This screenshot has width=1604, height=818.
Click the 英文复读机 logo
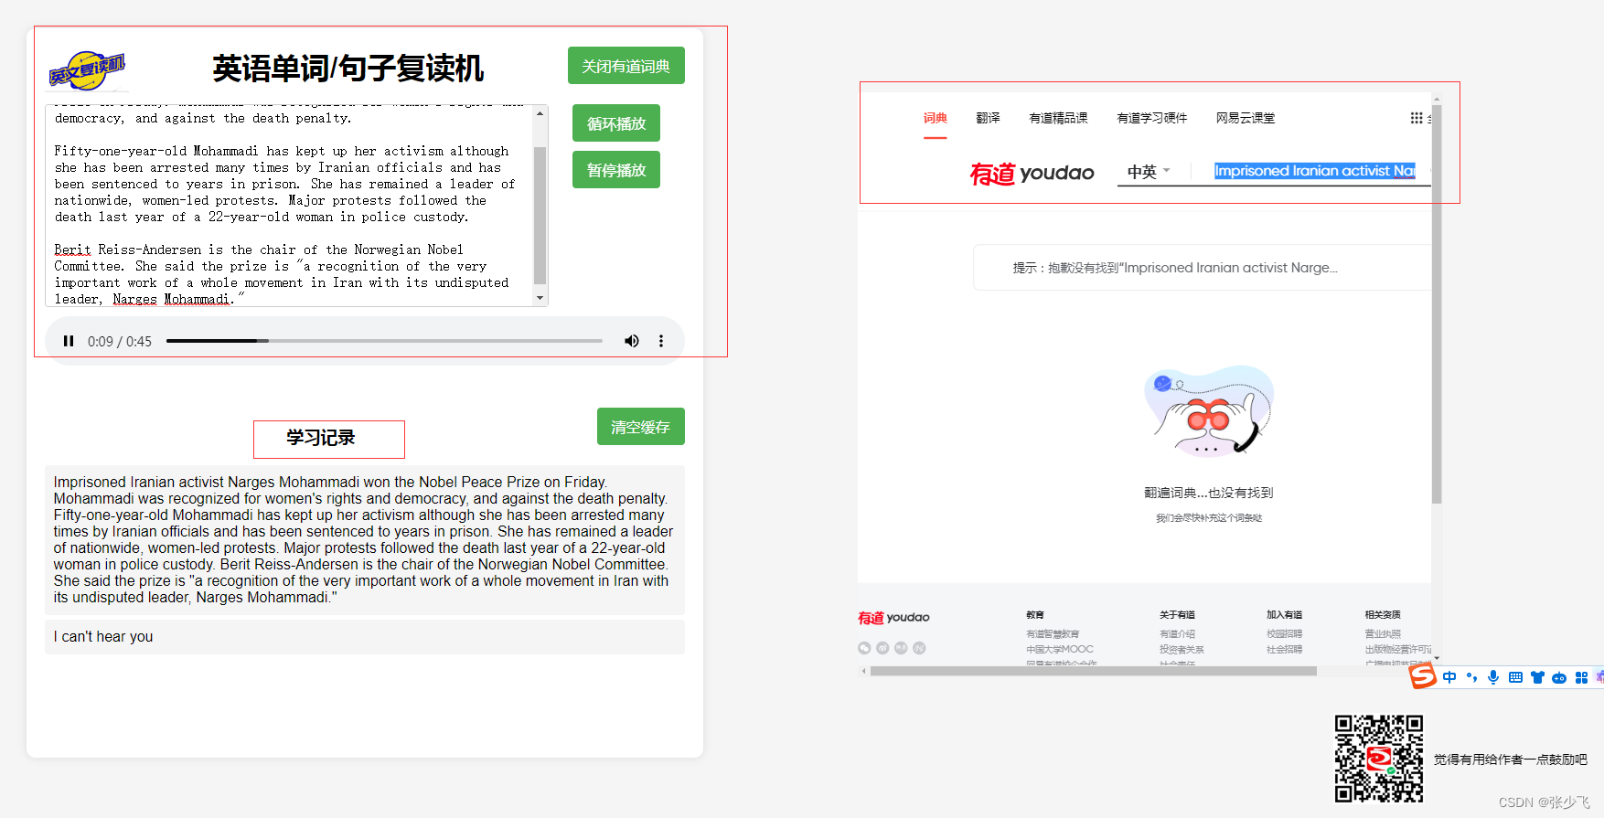coord(87,70)
